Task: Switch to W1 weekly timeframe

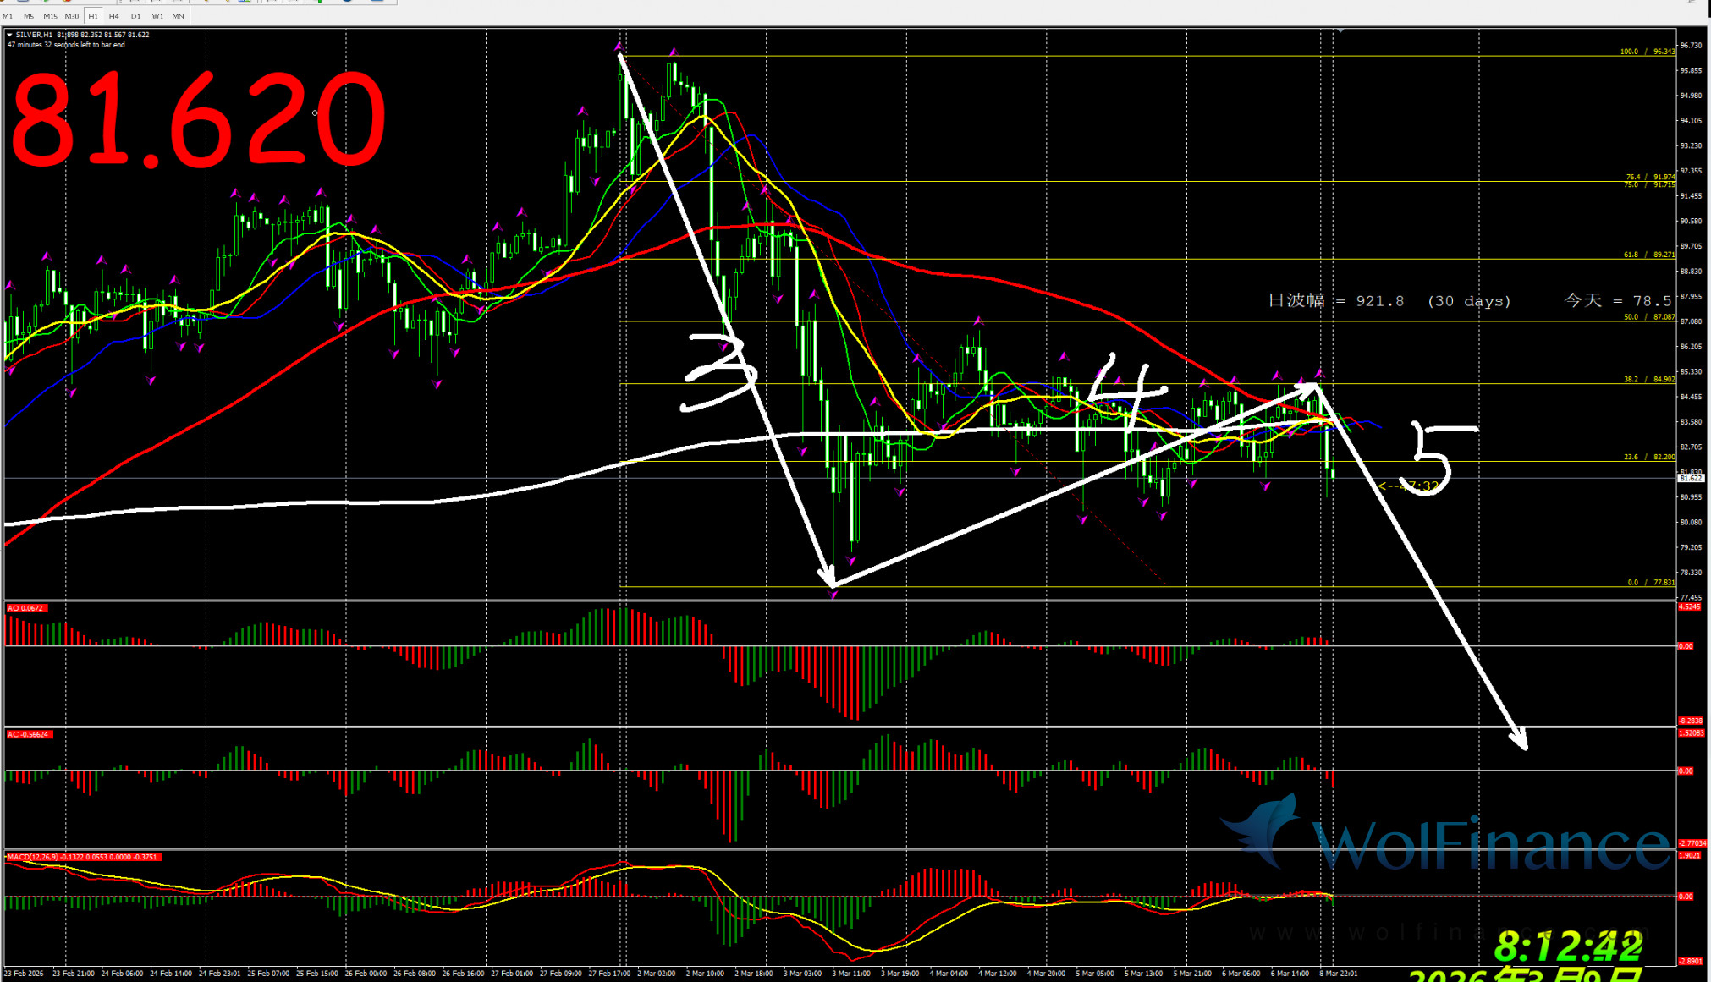Action: pos(157,16)
